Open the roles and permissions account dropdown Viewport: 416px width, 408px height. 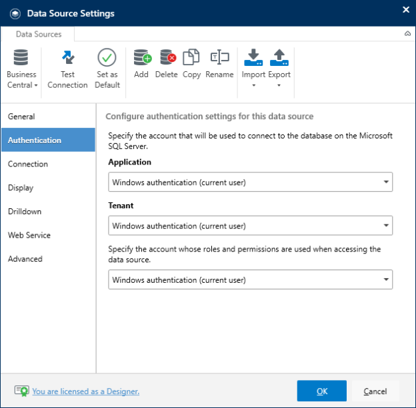250,280
